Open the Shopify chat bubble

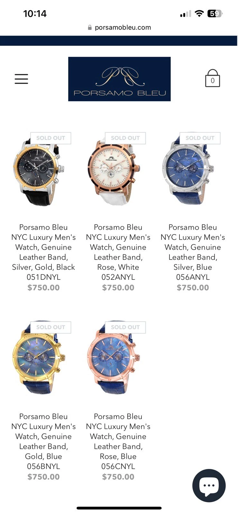[209, 485]
